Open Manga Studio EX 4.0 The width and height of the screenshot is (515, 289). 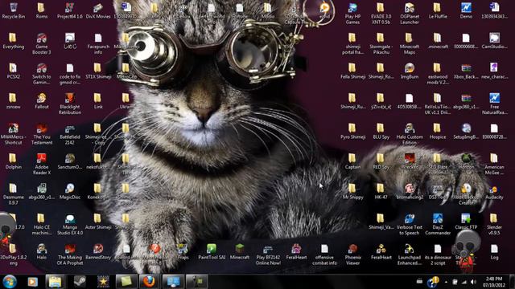pyautogui.click(x=70, y=225)
